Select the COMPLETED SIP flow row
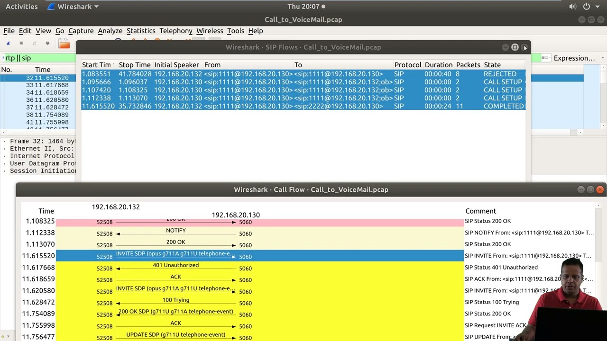The width and height of the screenshot is (607, 341). (x=303, y=106)
